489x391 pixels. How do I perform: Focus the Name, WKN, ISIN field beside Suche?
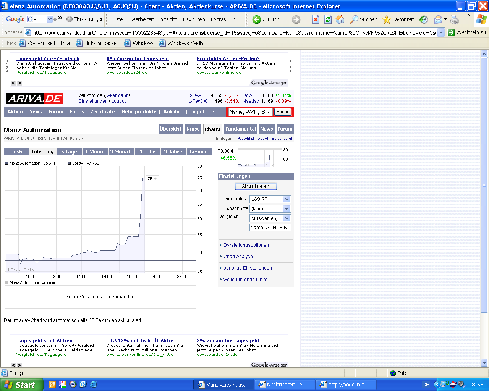tap(250, 112)
